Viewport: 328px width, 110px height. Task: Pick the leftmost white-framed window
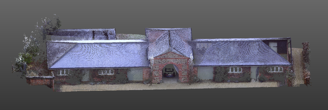(x=63, y=72)
